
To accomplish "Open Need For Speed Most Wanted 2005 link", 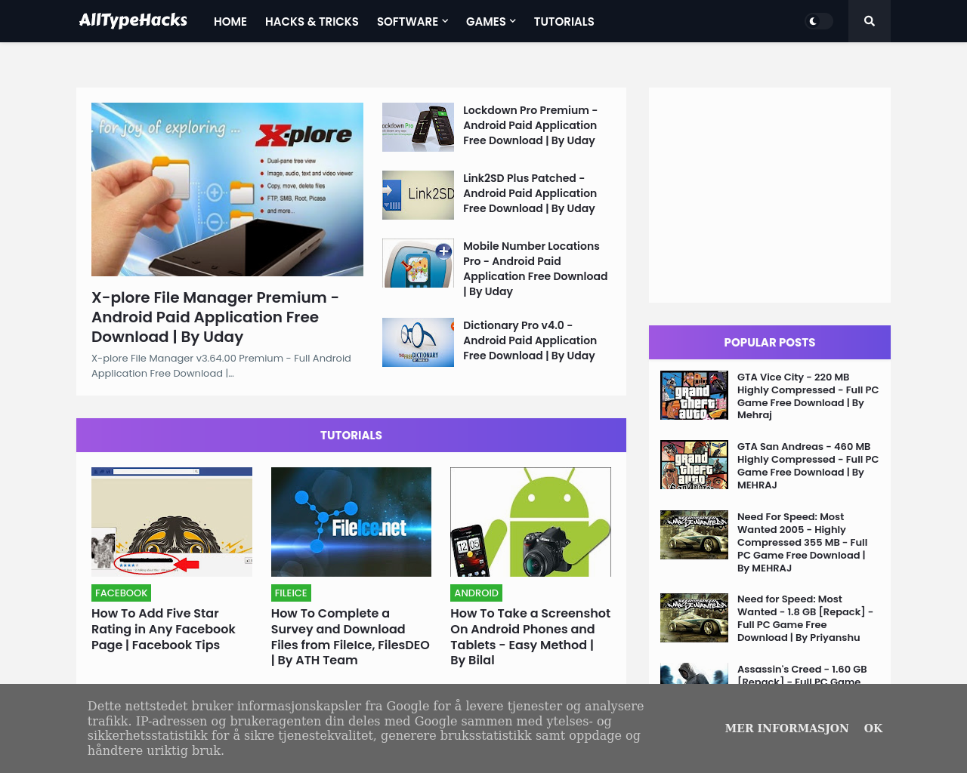I will tap(803, 542).
